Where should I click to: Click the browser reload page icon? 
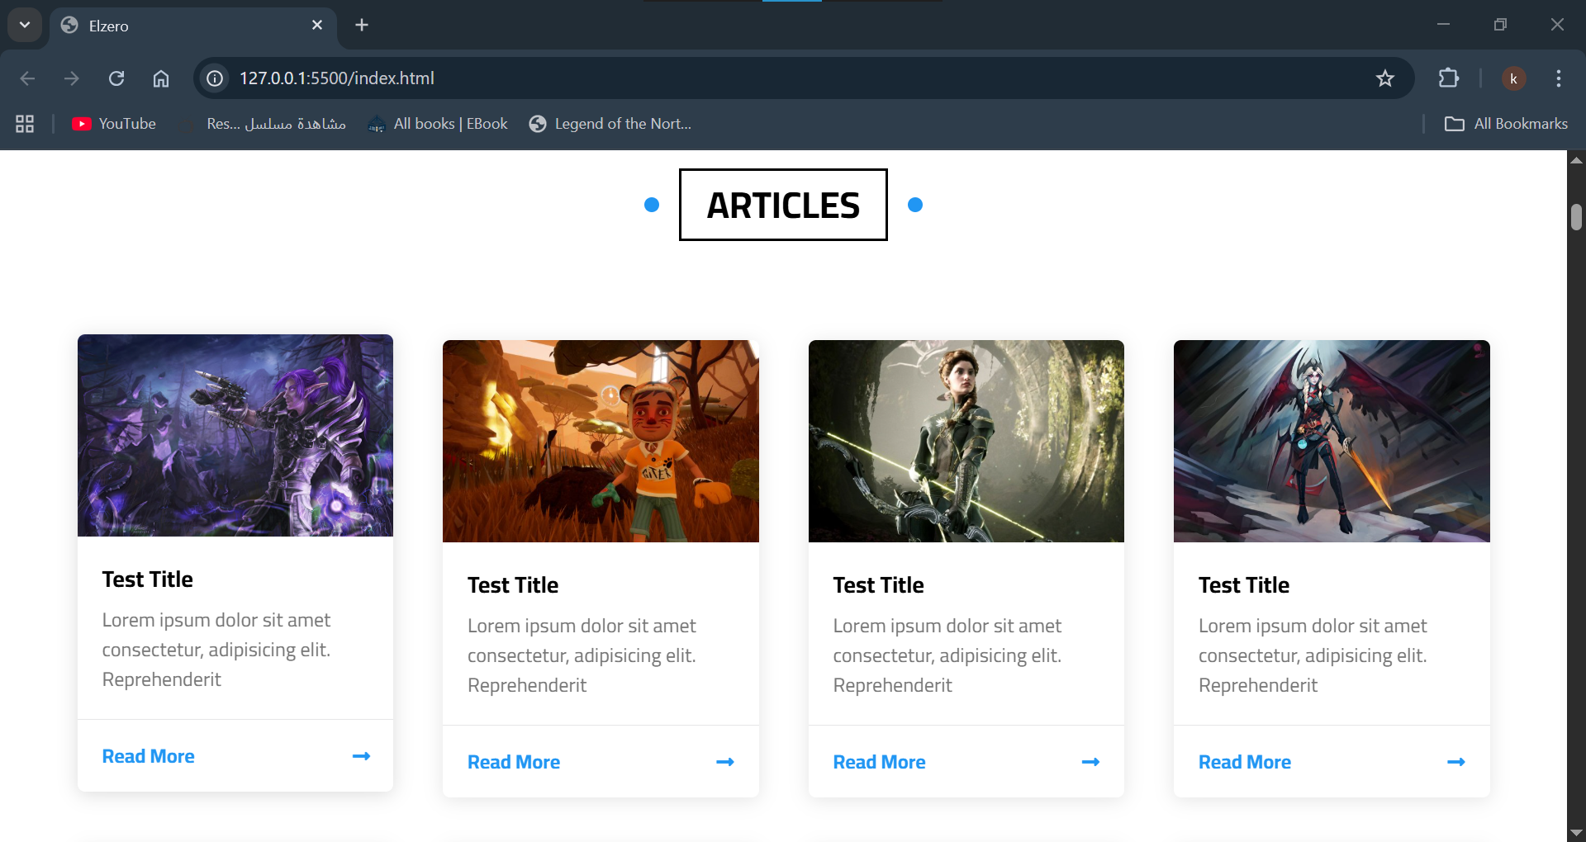tap(116, 78)
